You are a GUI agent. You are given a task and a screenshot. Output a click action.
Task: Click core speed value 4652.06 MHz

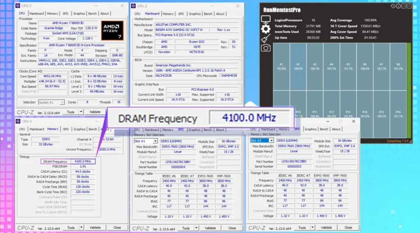pyautogui.click(x=52, y=76)
